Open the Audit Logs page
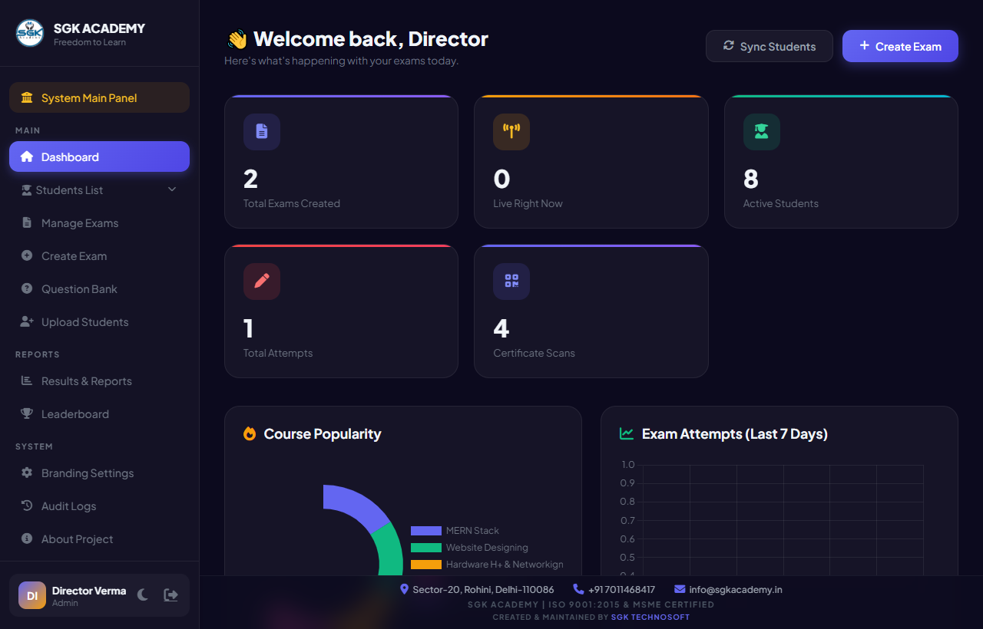The height and width of the screenshot is (629, 983). pos(99,506)
